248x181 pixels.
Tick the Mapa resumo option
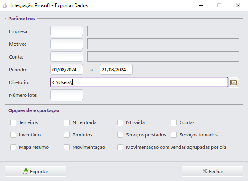(13, 147)
